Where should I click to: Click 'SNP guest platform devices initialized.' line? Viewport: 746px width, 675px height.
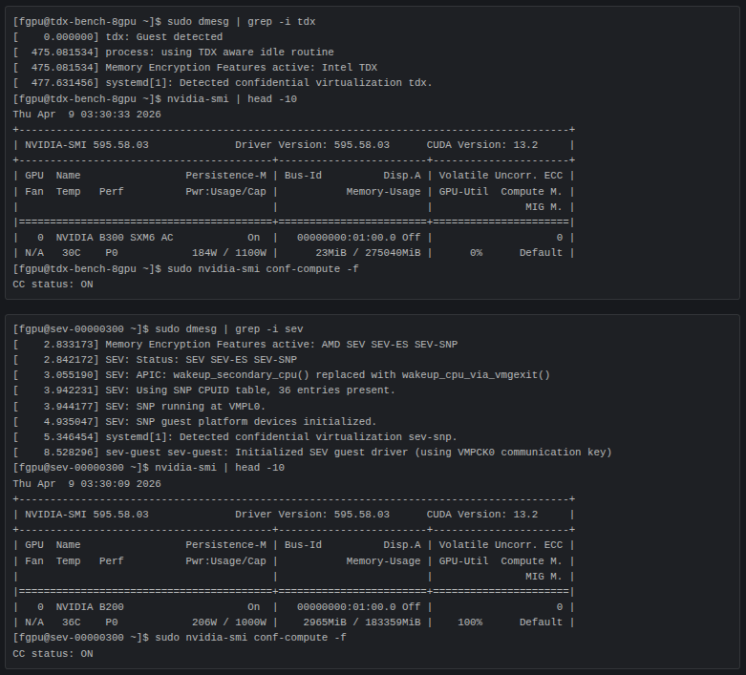(x=195, y=422)
